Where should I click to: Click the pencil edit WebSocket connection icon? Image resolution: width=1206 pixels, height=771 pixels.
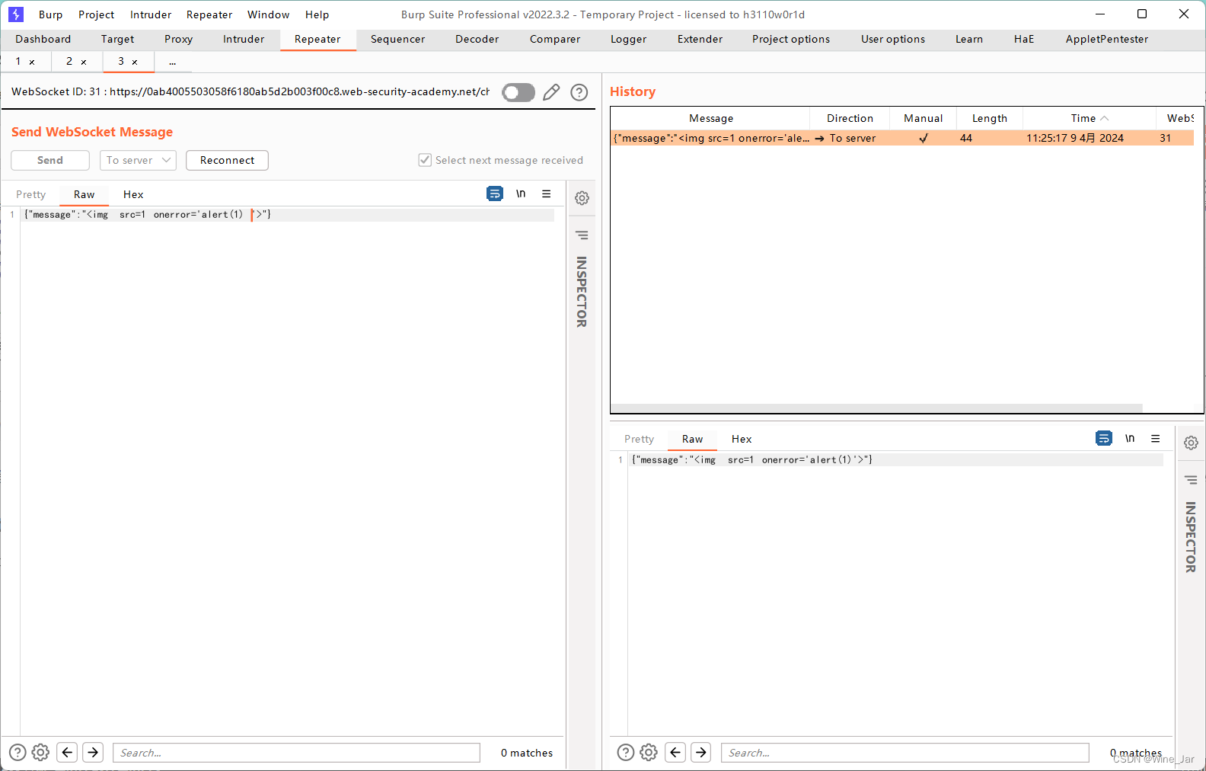[551, 92]
